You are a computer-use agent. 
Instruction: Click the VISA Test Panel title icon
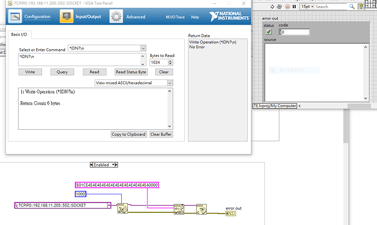10,3
